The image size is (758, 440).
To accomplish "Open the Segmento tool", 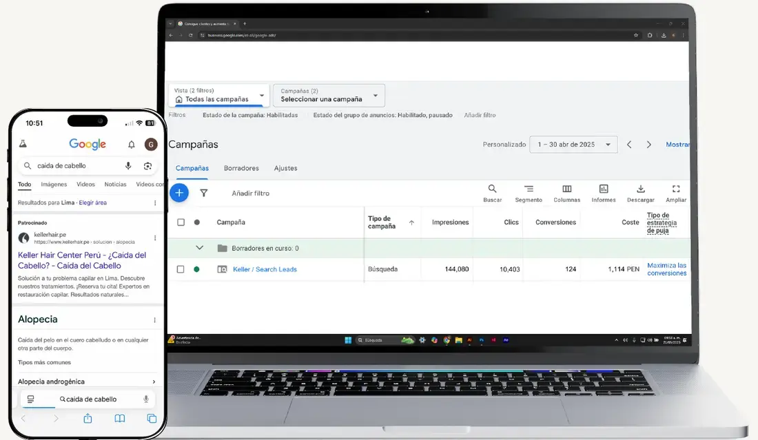I will (529, 193).
